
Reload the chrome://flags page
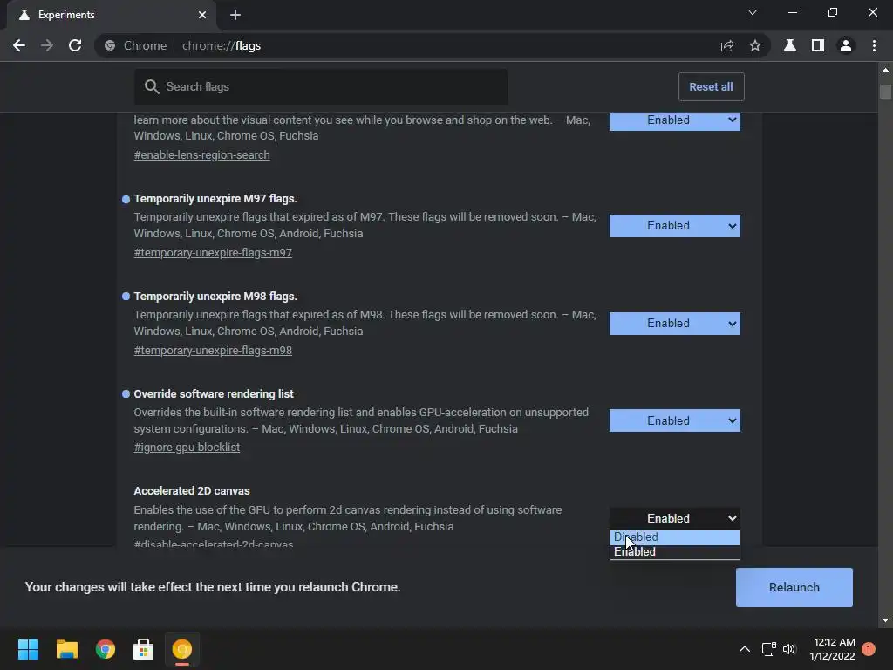point(75,45)
